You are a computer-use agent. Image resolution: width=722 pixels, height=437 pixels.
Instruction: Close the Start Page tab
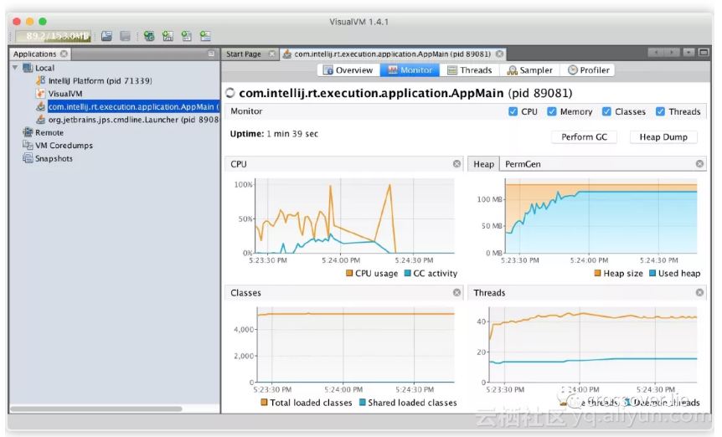272,54
